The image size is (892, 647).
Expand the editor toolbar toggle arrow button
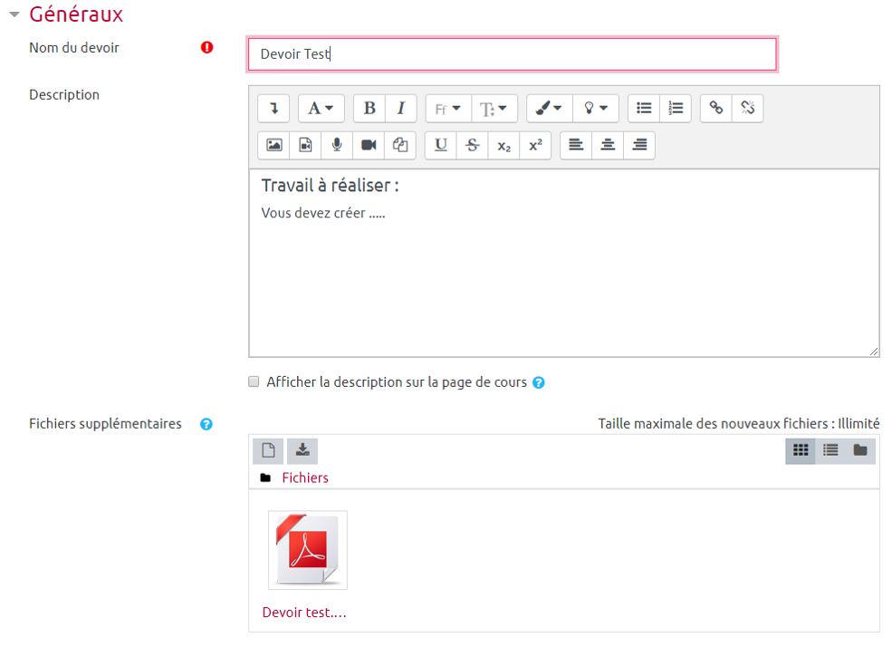tap(273, 109)
